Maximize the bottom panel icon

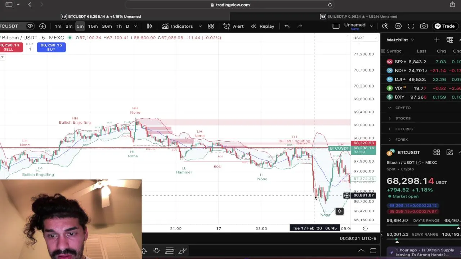click(x=373, y=251)
